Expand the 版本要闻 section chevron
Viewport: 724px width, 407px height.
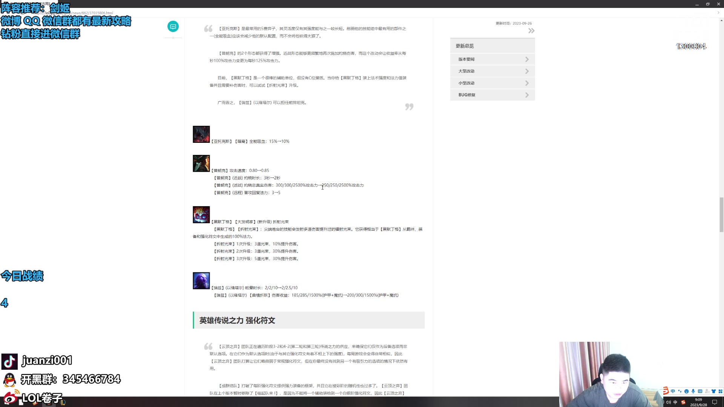(x=527, y=59)
